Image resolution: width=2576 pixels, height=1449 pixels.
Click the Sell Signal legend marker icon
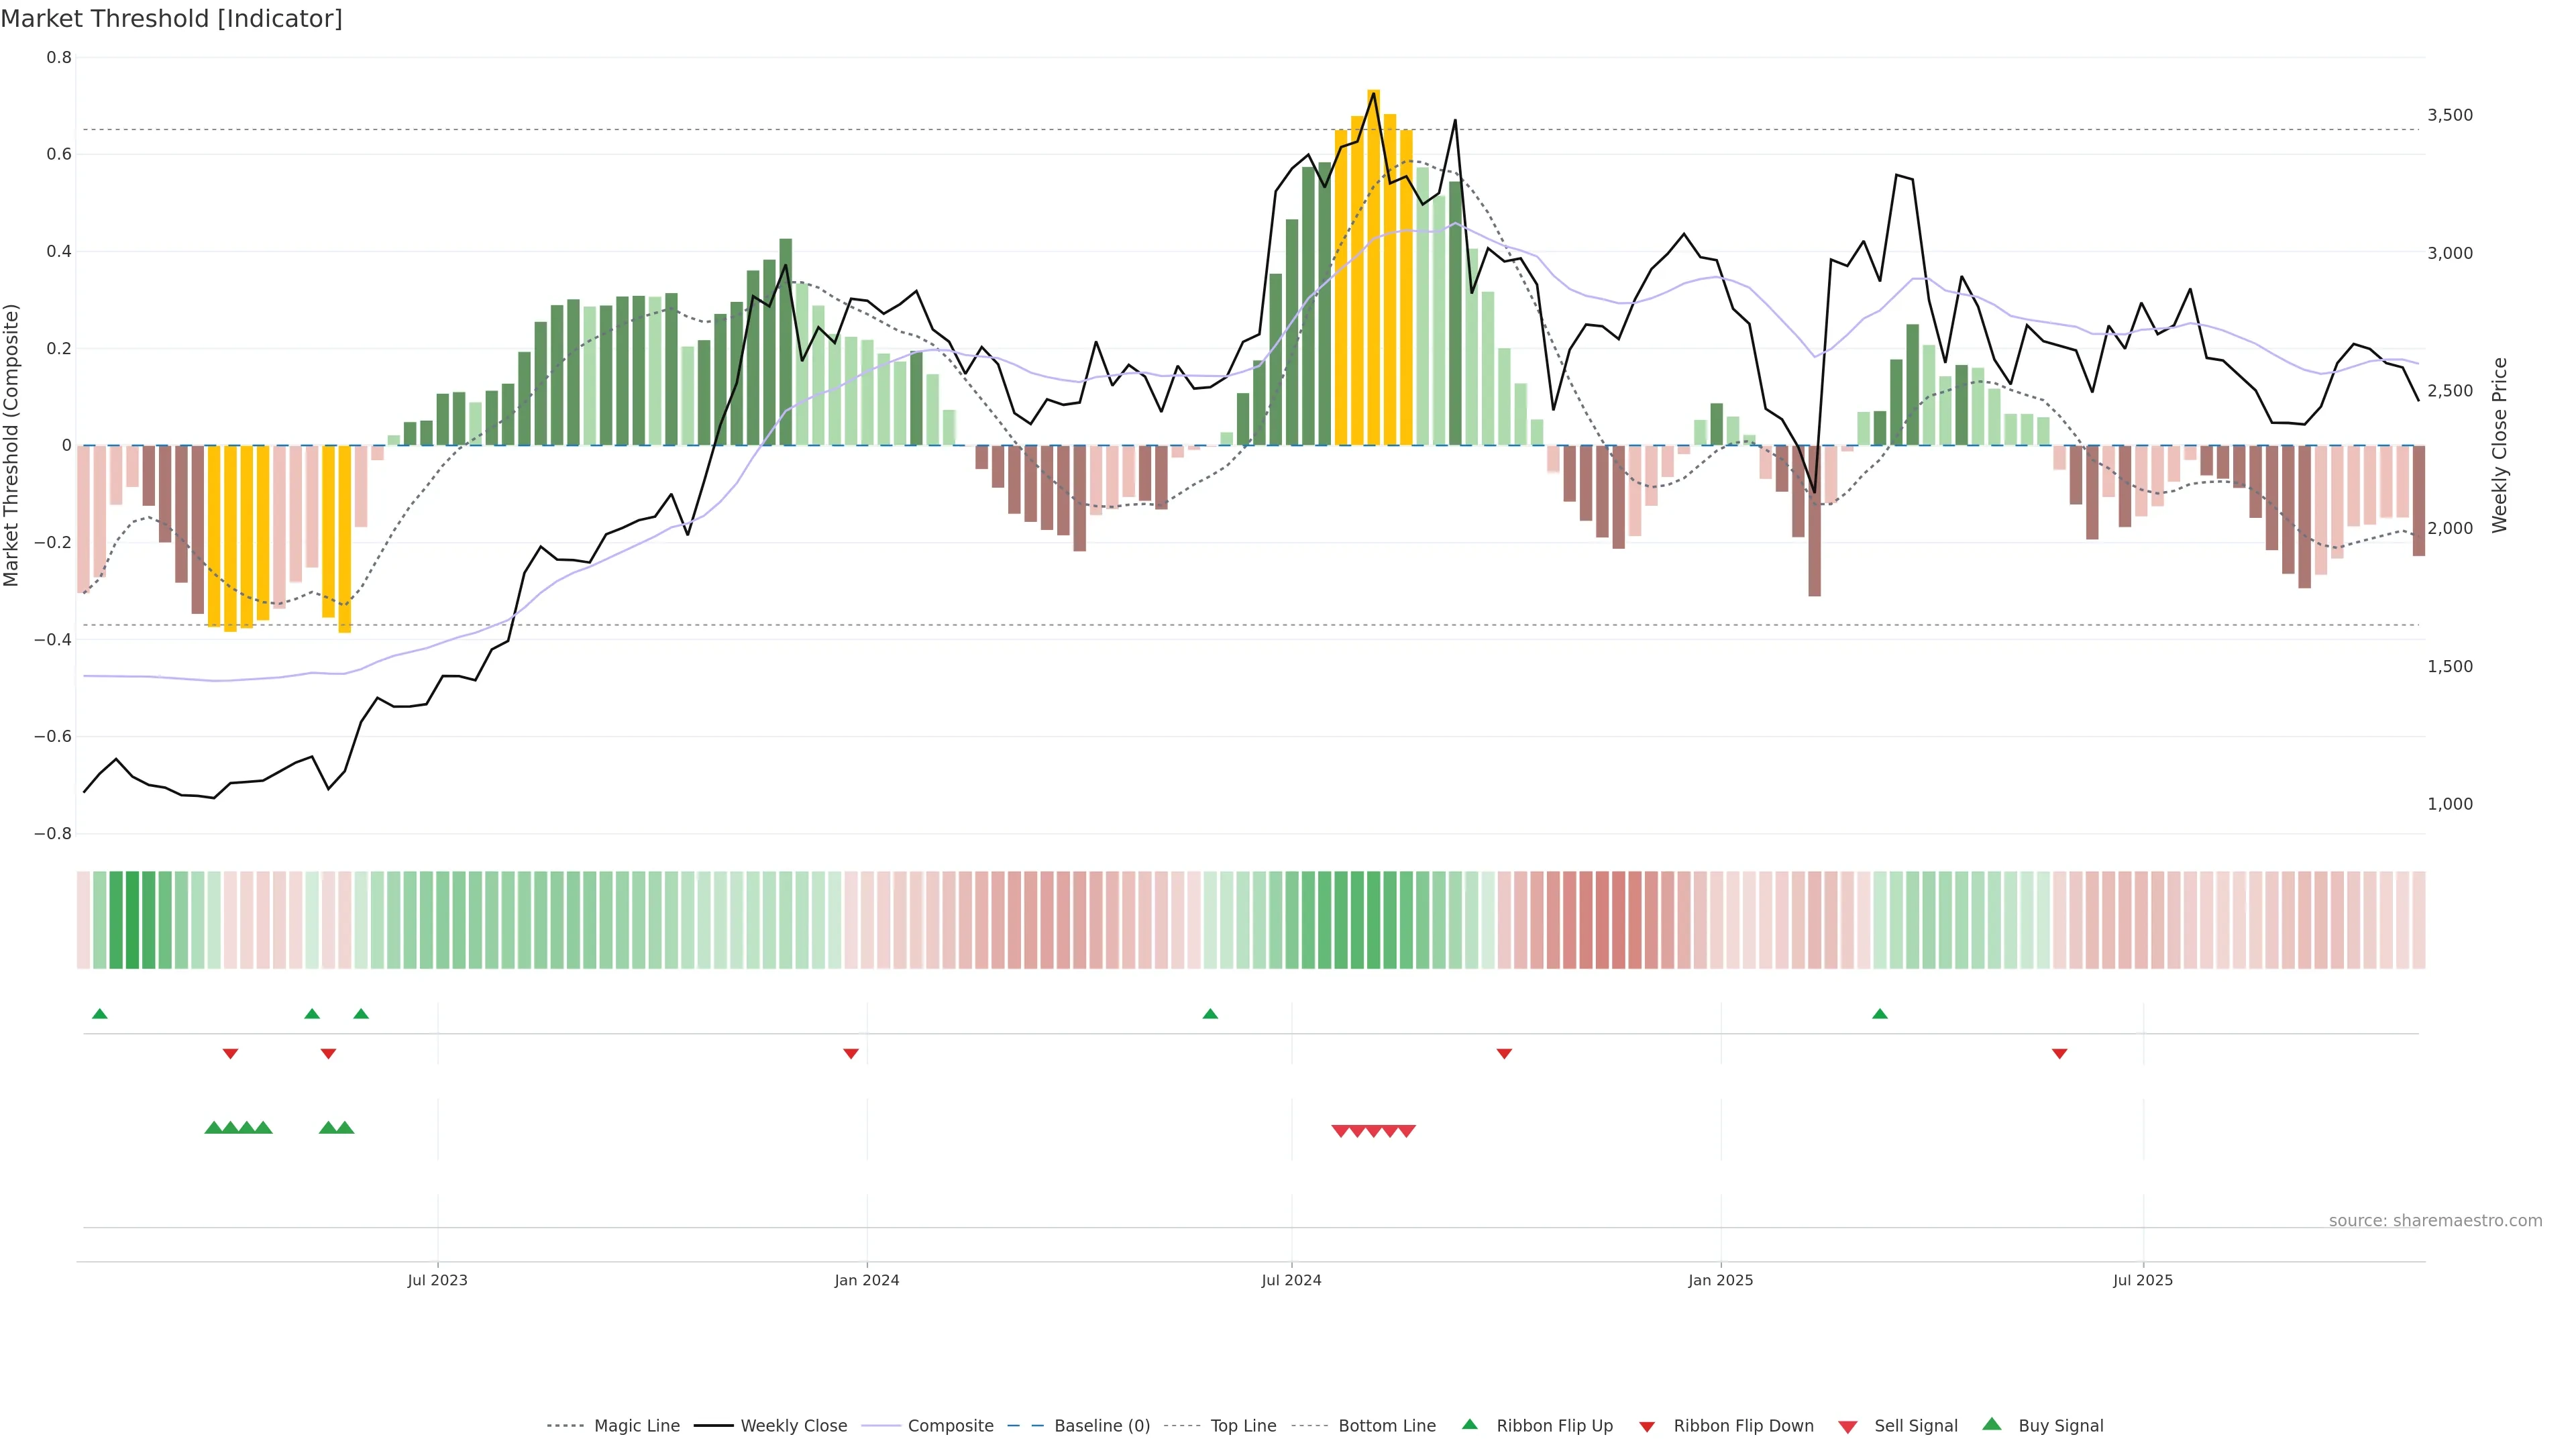[1848, 1427]
